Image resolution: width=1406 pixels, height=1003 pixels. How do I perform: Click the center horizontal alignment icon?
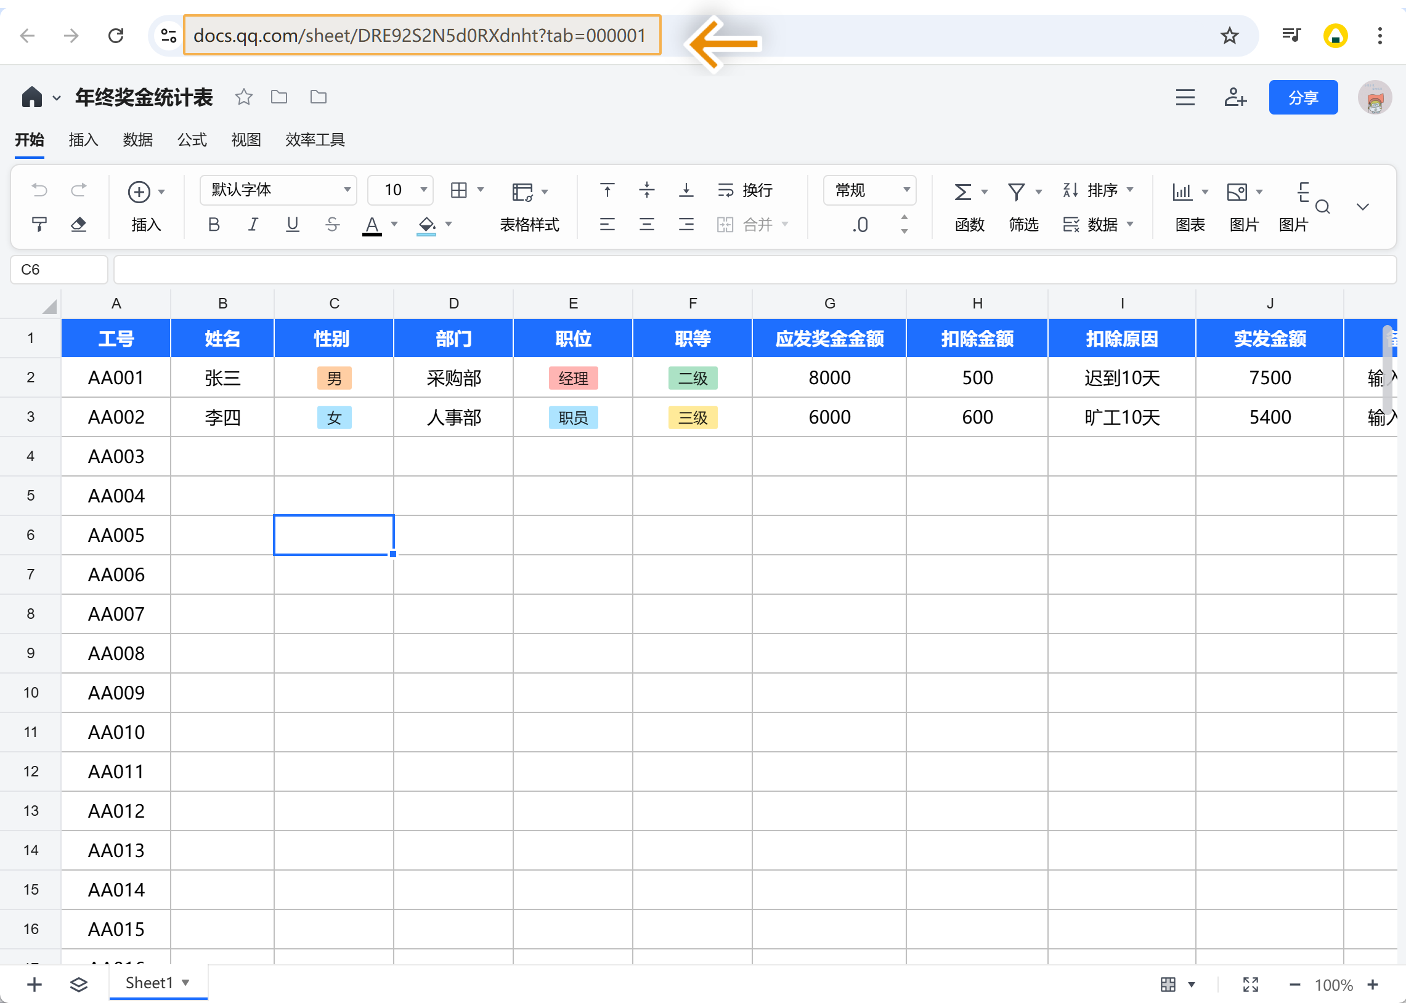(x=646, y=224)
